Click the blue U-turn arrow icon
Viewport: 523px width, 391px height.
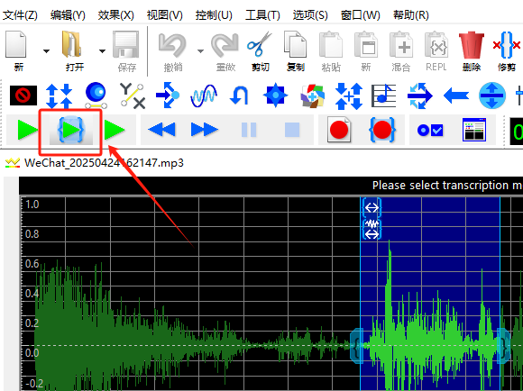(240, 95)
